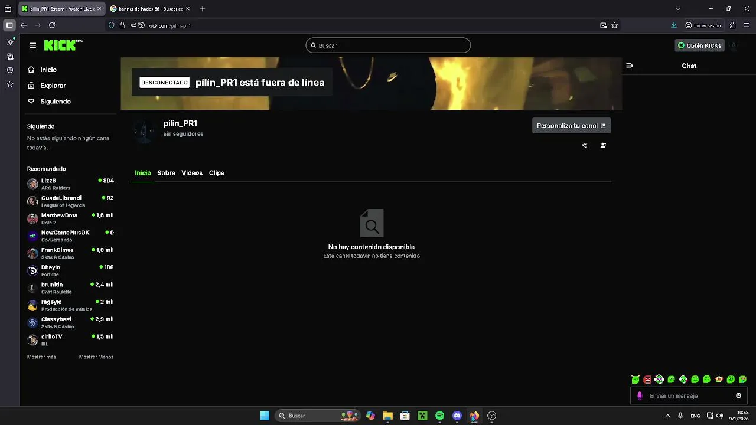Click Personaliza tu canal button
This screenshot has width=756, height=425.
click(x=571, y=126)
